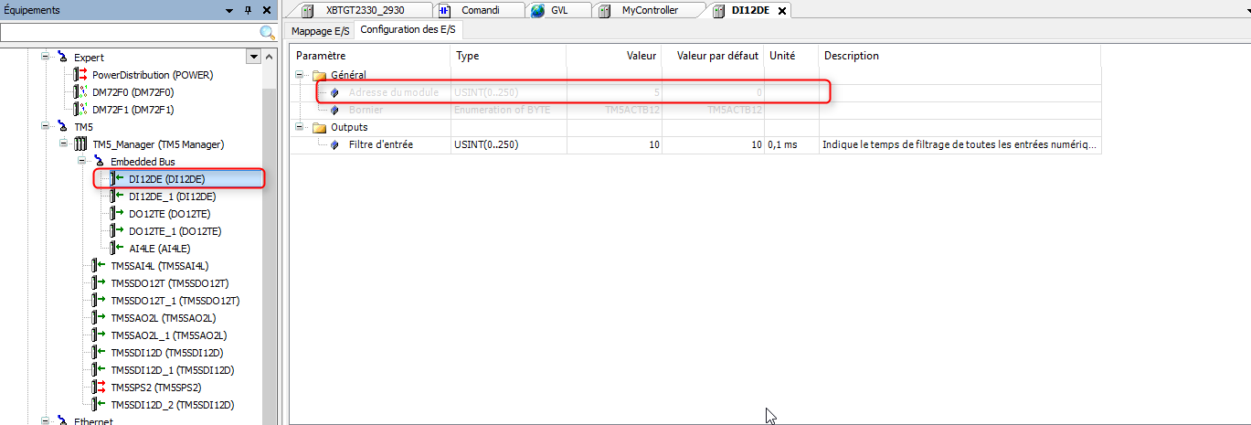Open the dropdown on the Expert row
This screenshot has width=1251, height=425.
tap(253, 57)
